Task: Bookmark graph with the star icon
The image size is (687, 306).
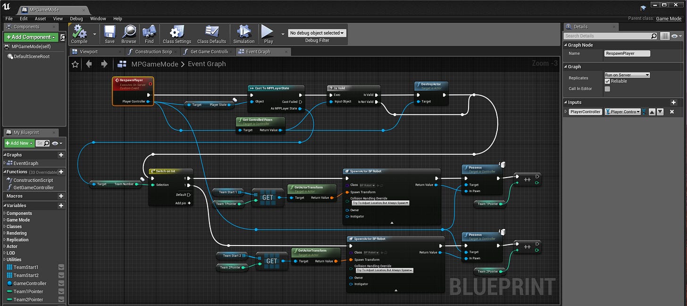Action: pos(75,64)
